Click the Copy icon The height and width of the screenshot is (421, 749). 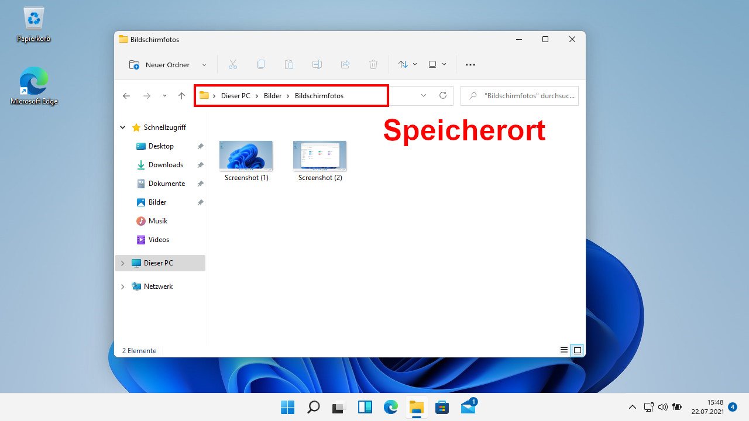point(261,64)
